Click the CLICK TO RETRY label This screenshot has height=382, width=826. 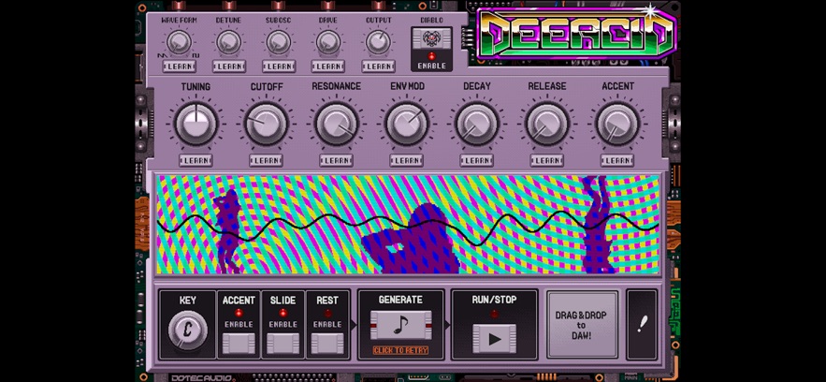point(401,350)
